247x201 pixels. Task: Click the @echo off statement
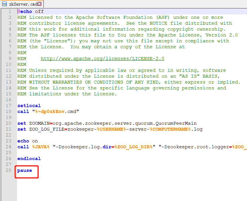point(31,11)
